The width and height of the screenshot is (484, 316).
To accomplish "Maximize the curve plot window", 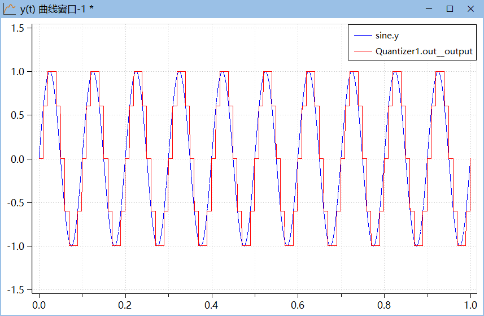I will pyautogui.click(x=450, y=8).
